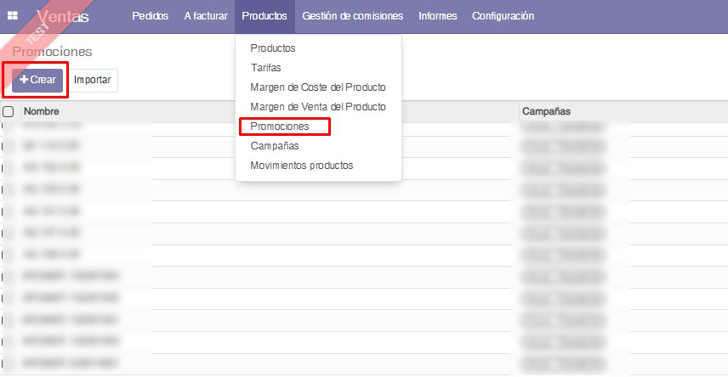The height and width of the screenshot is (377, 728).
Task: Open the A facturar menu
Action: 205,16
